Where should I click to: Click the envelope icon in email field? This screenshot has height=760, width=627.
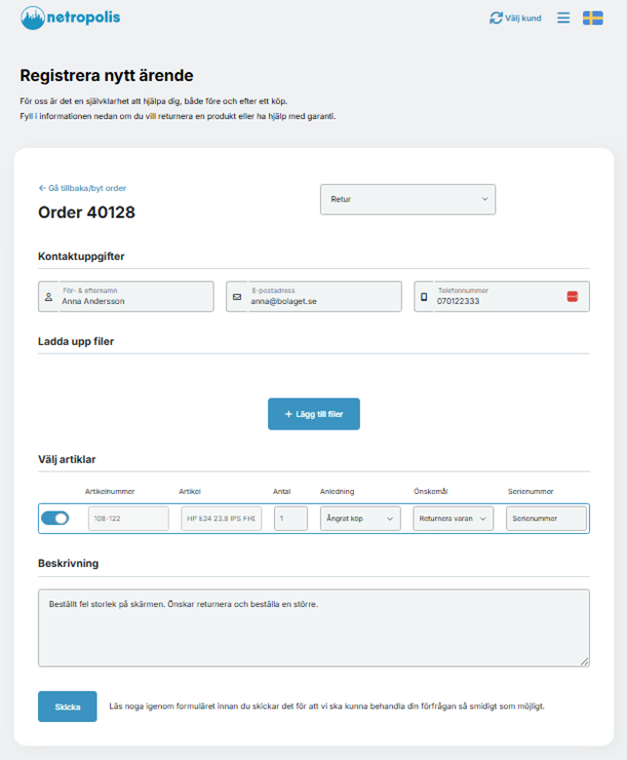[237, 297]
